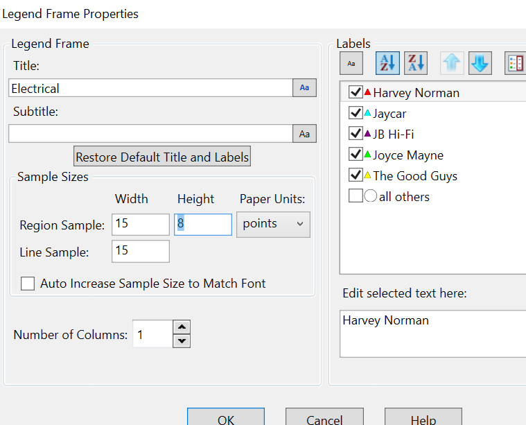Click Restore Default Title and Labels
526x425 pixels.
tap(162, 157)
